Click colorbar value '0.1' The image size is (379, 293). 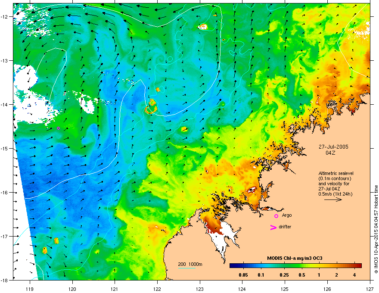tap(261, 275)
